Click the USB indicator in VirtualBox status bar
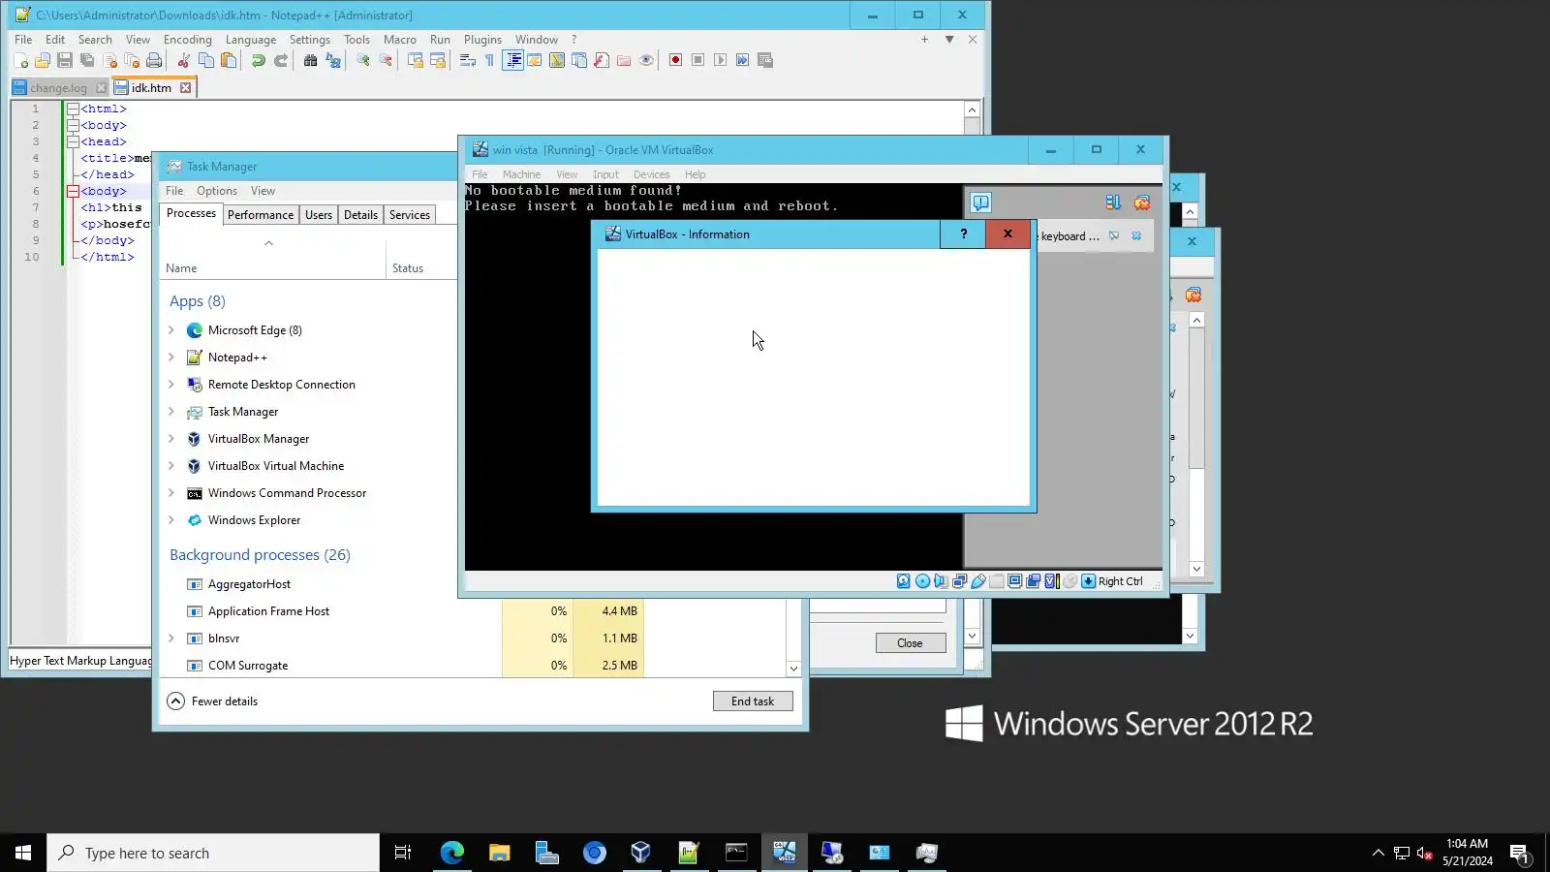 [x=978, y=581]
